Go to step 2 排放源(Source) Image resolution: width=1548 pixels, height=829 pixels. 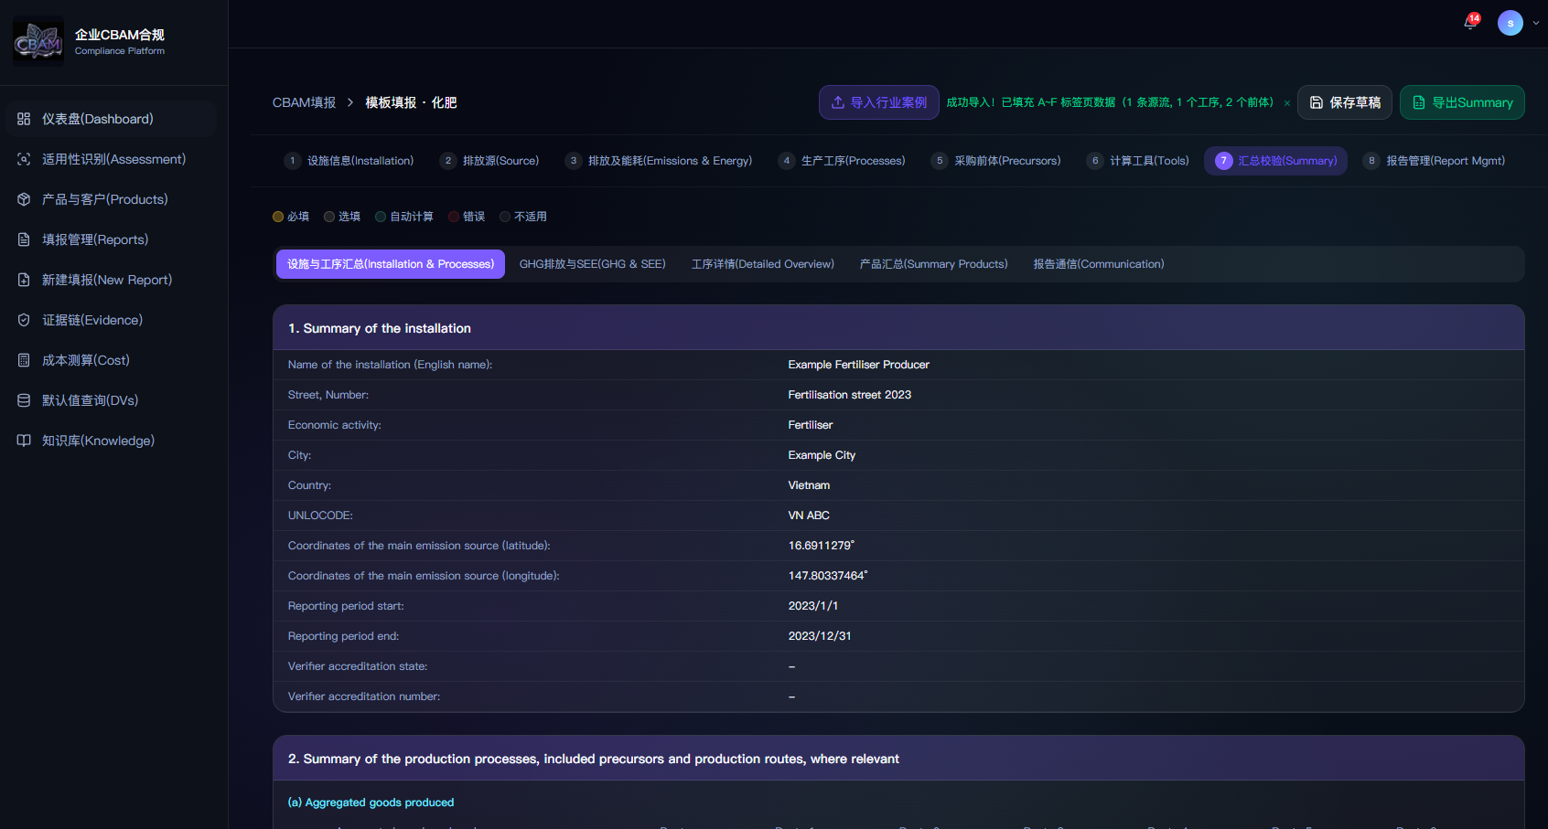(489, 161)
